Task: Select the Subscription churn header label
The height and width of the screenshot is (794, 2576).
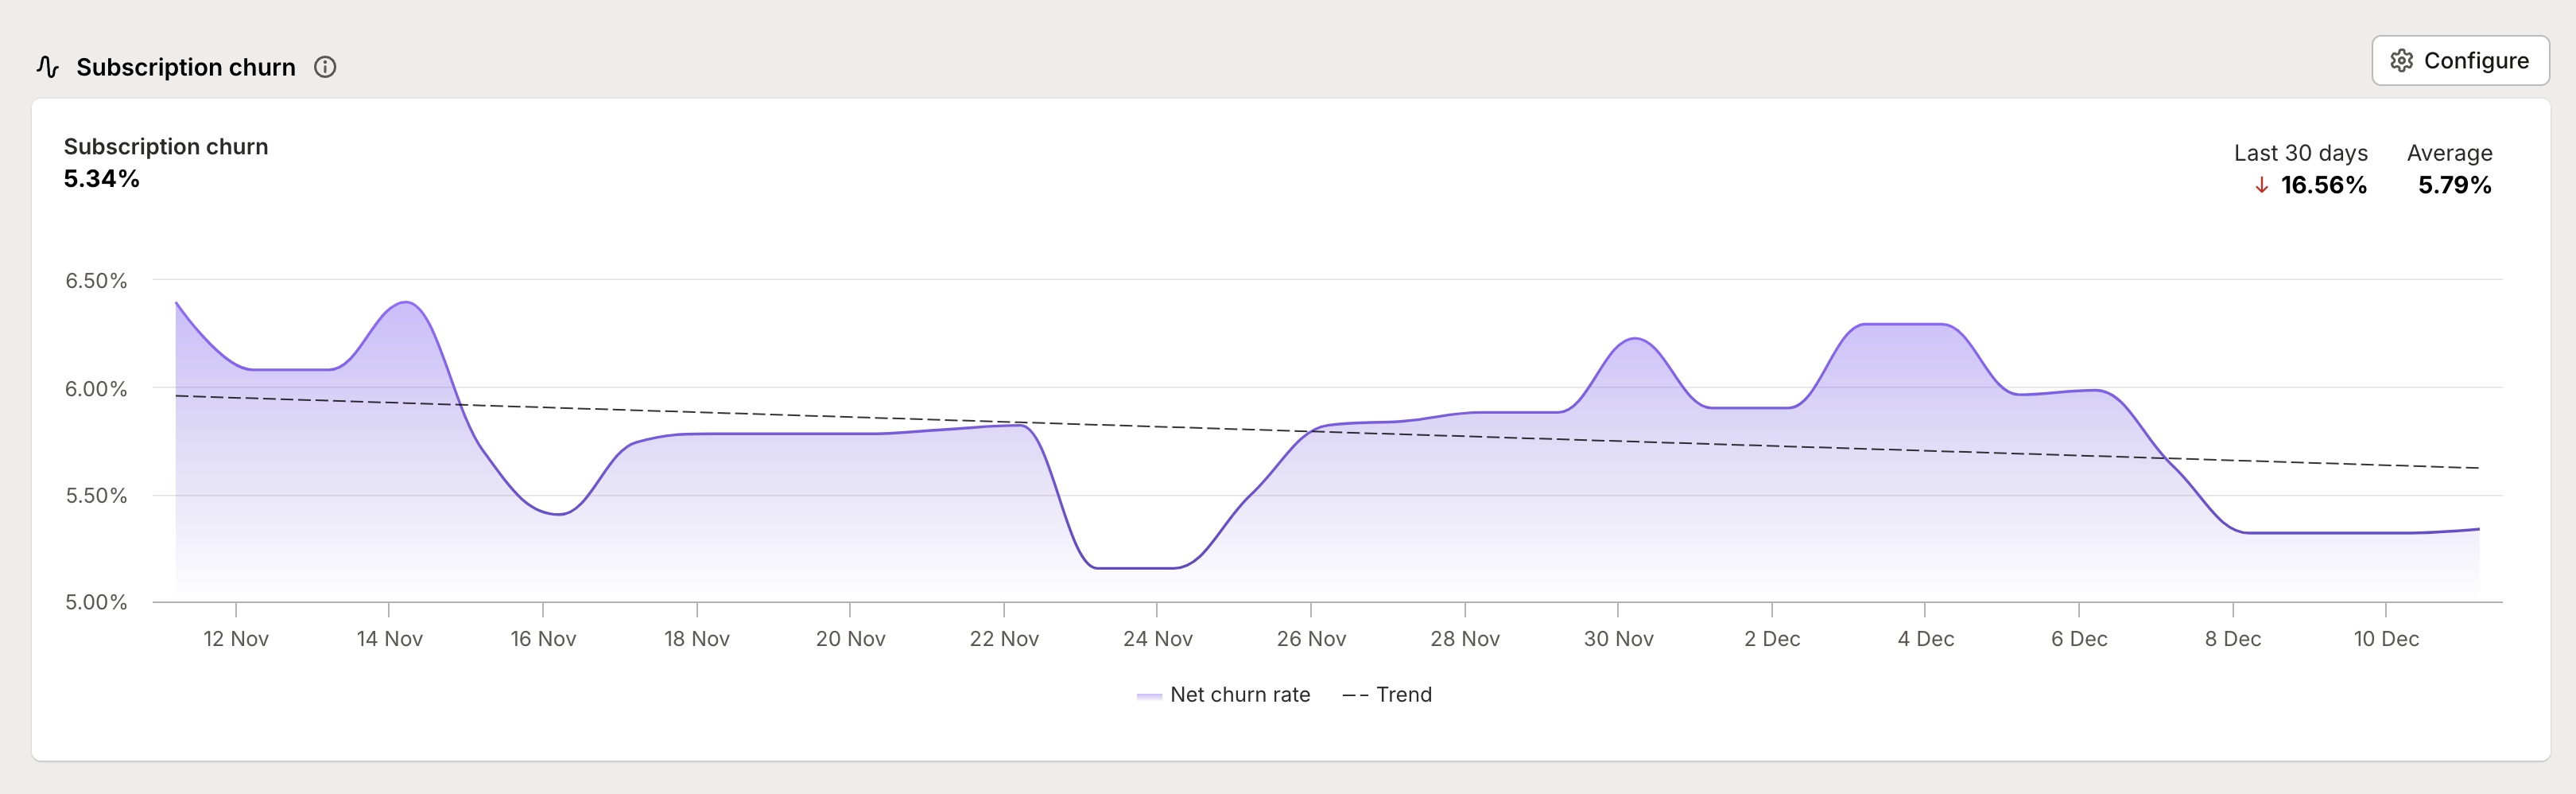Action: [185, 66]
